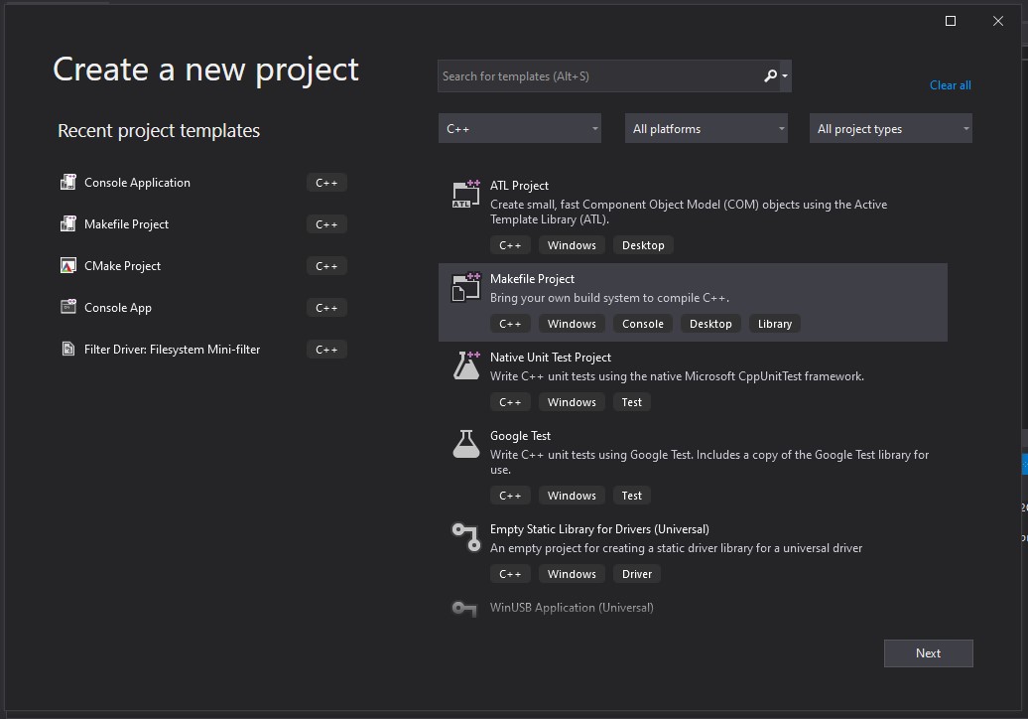Open the C++ language filter dropdown
The image size is (1028, 719).
520,128
